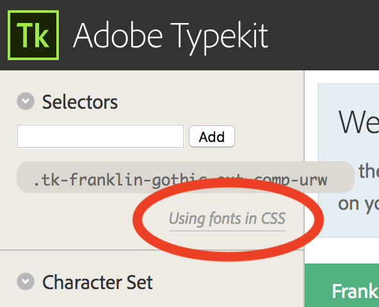Click the green Tk Typekit logo
This screenshot has height=307, width=379.
click(33, 35)
